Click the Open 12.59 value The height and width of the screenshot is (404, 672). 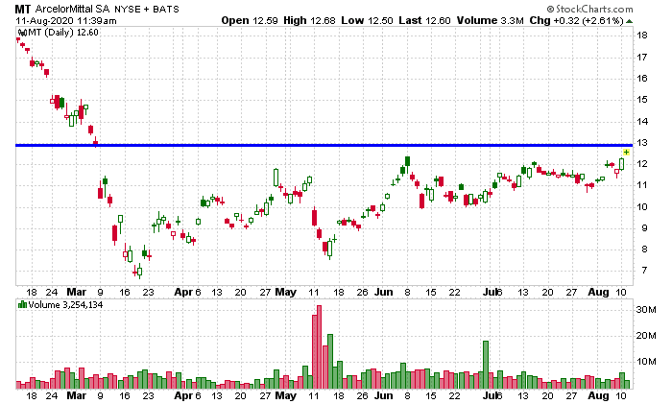(x=250, y=20)
